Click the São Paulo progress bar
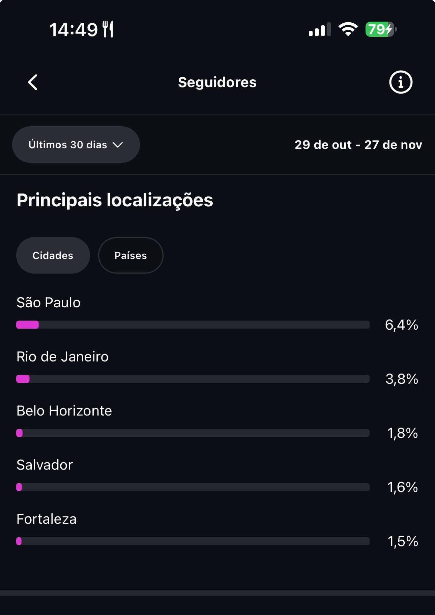This screenshot has height=615, width=435. (193, 325)
